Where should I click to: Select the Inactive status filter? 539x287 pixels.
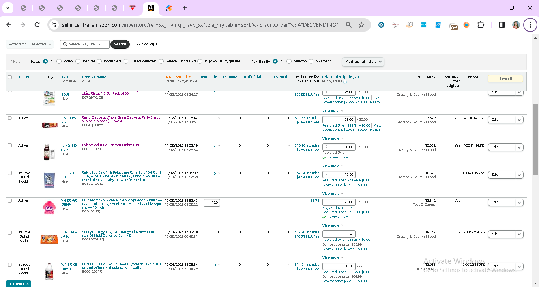pyautogui.click(x=78, y=61)
